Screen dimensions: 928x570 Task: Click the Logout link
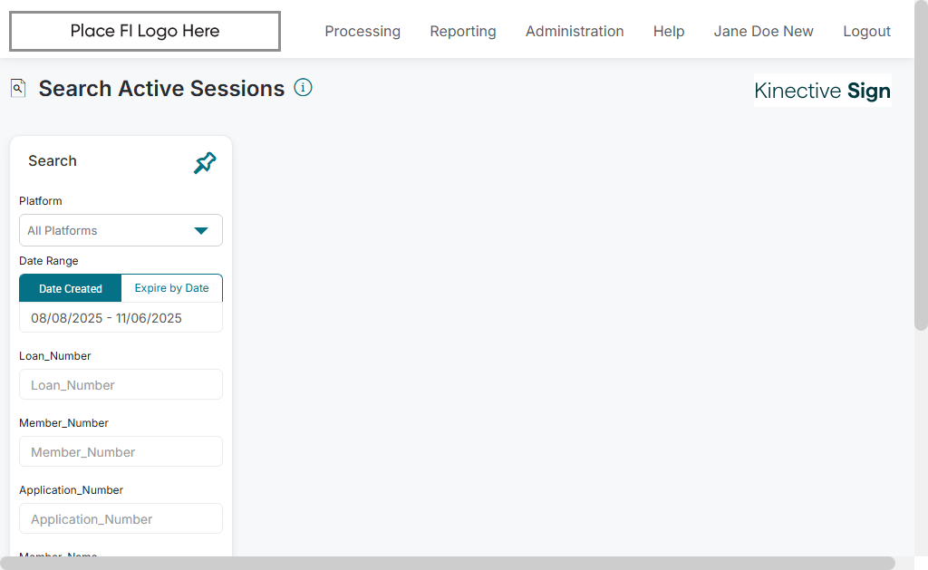(867, 32)
